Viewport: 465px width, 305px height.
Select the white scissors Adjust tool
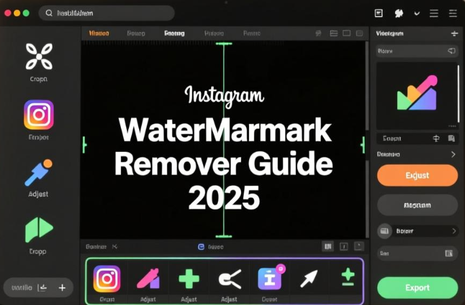coord(230,279)
